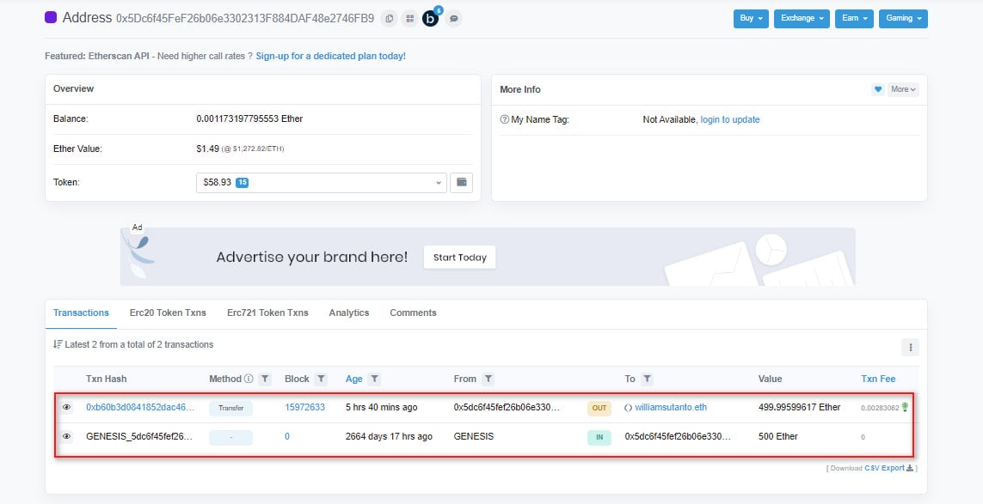
Task: Click the heart icon in More Info
Action: click(x=878, y=89)
